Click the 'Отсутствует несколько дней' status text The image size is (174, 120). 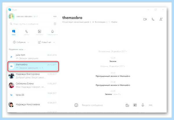tap(76, 22)
